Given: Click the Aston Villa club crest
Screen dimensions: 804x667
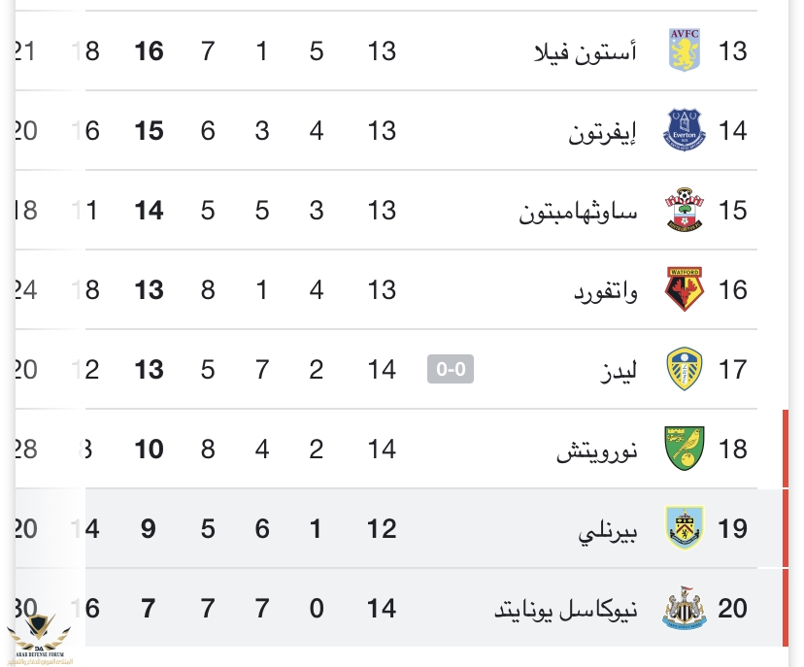Looking at the screenshot, I should click(685, 50).
